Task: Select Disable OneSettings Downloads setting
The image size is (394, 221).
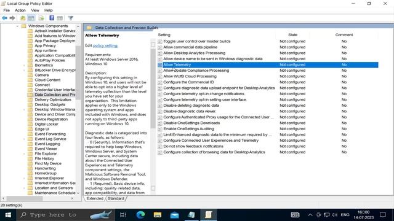Action: [x=191, y=123]
